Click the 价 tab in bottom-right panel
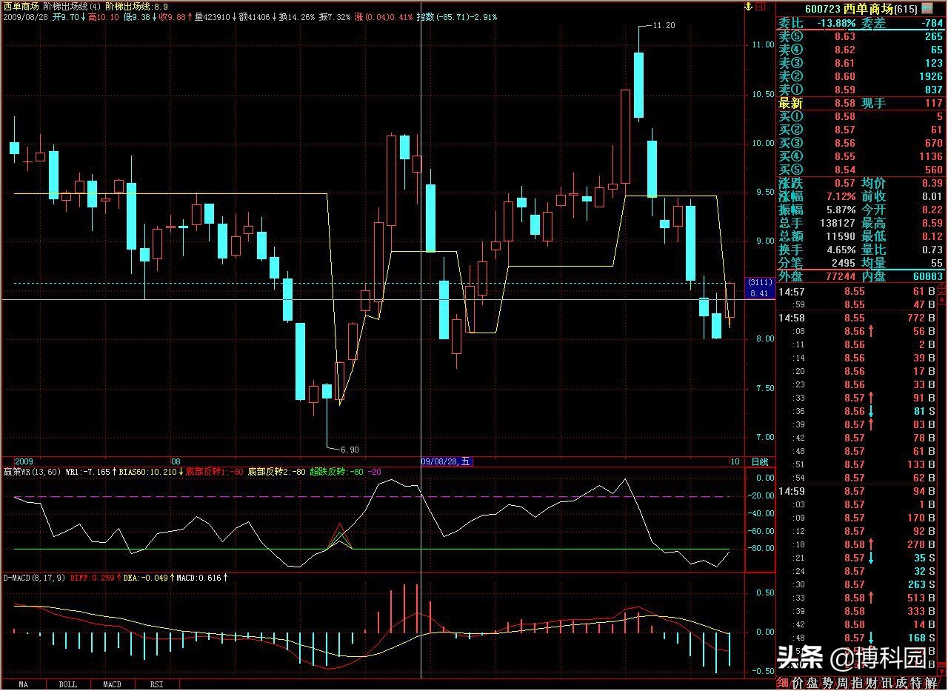 pyautogui.click(x=798, y=683)
